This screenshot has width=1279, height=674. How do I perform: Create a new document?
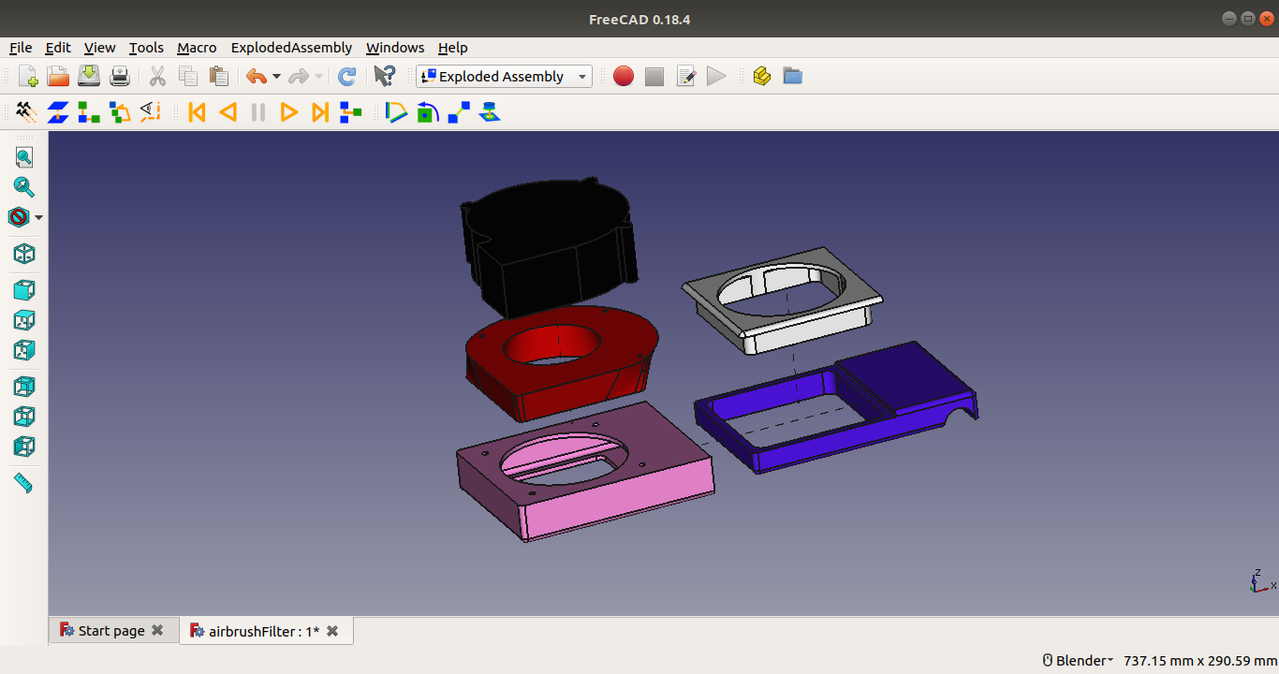[28, 77]
